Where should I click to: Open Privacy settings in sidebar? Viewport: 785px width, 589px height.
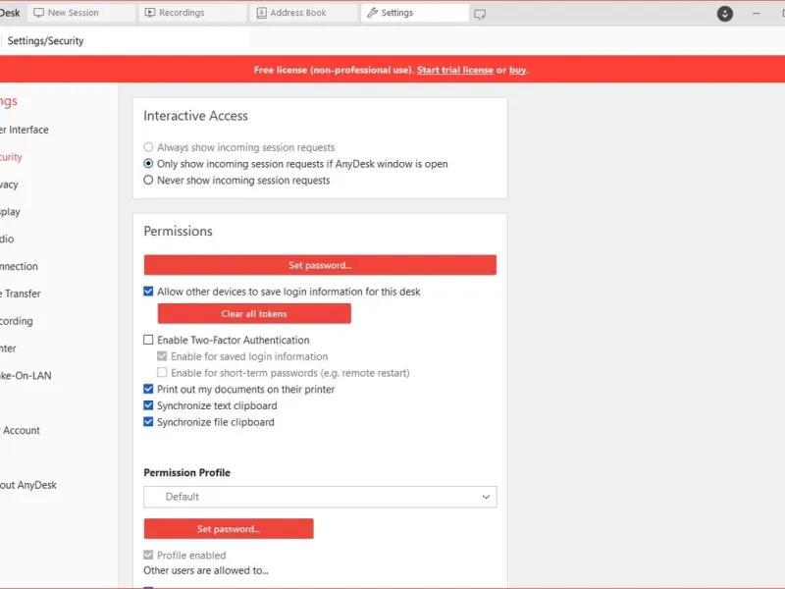tap(9, 185)
